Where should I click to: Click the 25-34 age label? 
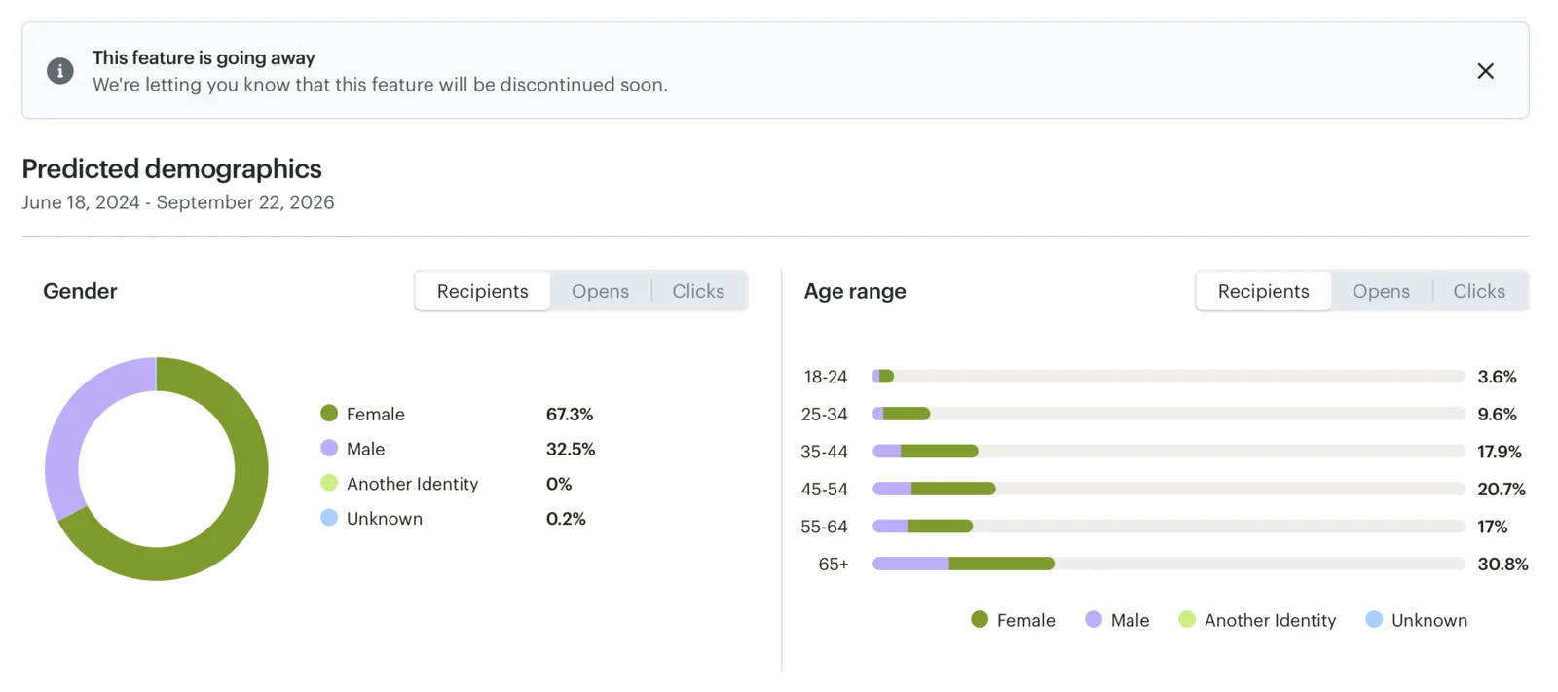[x=824, y=414]
